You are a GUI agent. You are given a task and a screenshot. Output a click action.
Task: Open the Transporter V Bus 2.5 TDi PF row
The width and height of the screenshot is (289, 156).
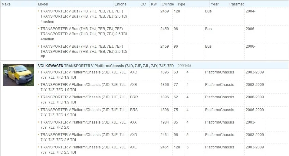click(x=84, y=52)
